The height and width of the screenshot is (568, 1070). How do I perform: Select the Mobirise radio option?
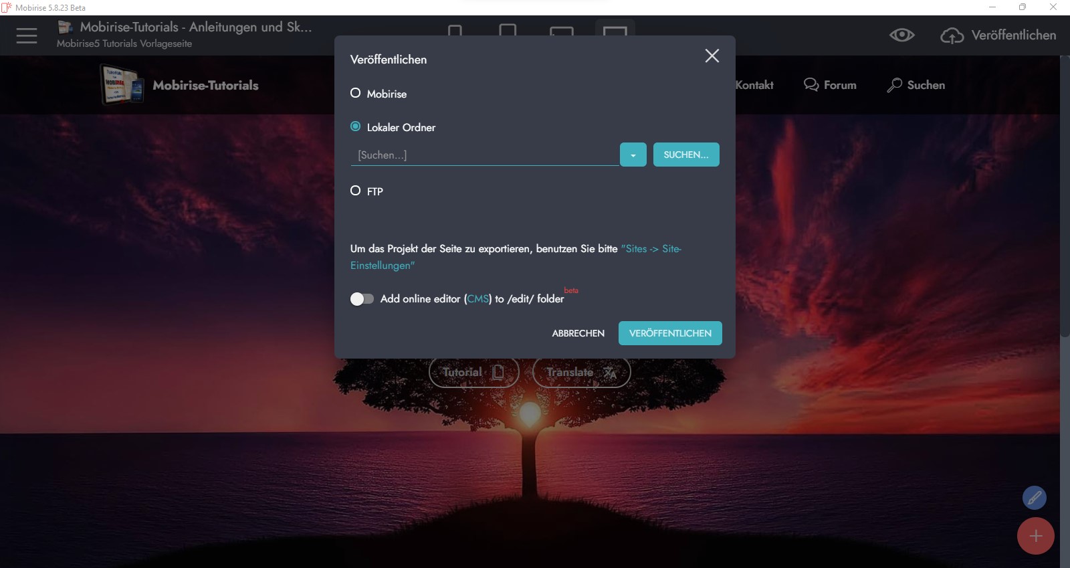(x=356, y=93)
